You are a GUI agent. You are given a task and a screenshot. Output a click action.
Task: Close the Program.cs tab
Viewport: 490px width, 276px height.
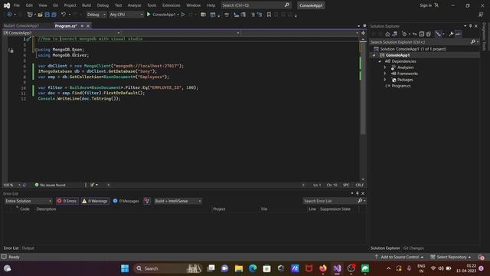point(88,26)
